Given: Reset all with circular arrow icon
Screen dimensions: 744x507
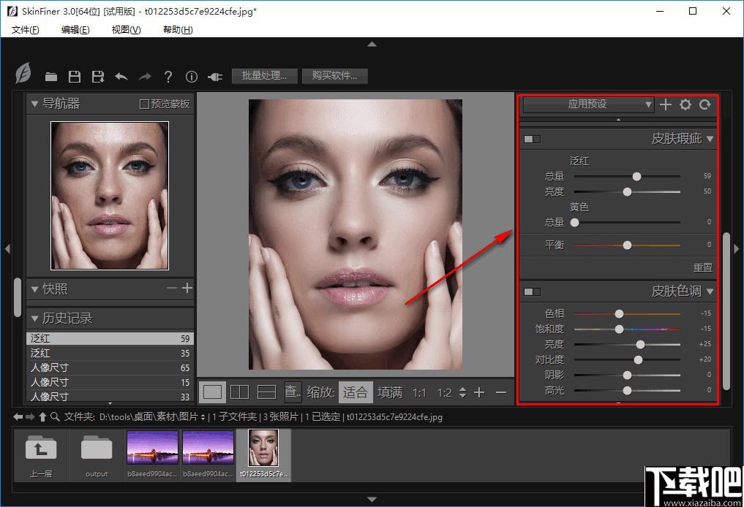Looking at the screenshot, I should 705,104.
